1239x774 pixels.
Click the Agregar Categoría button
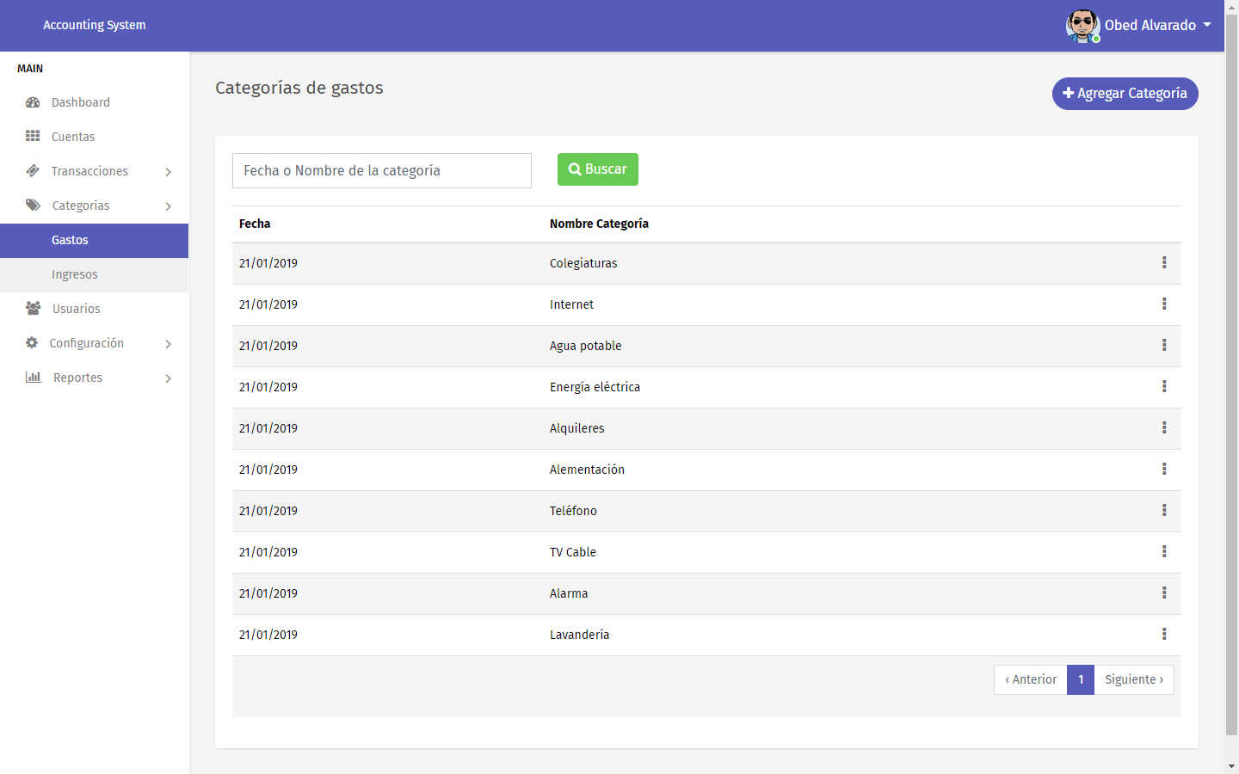point(1125,94)
